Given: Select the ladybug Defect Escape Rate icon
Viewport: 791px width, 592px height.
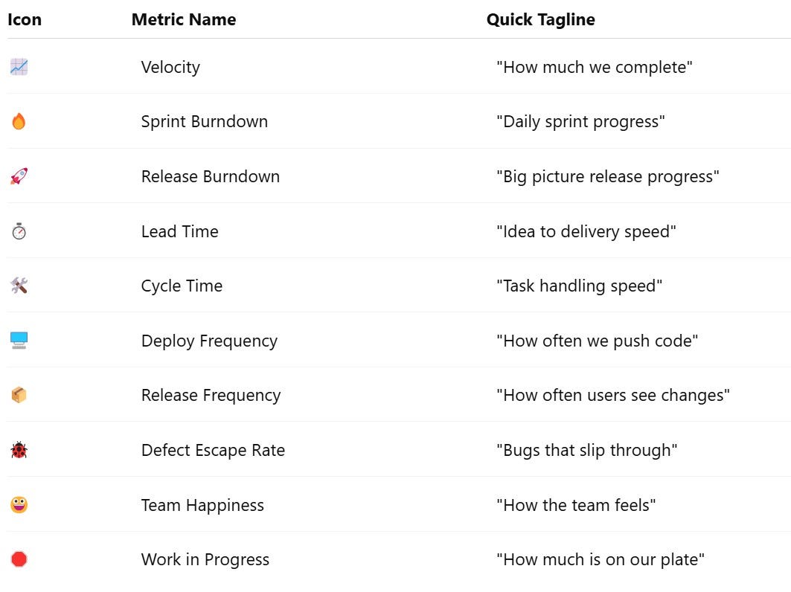Looking at the screenshot, I should (19, 450).
